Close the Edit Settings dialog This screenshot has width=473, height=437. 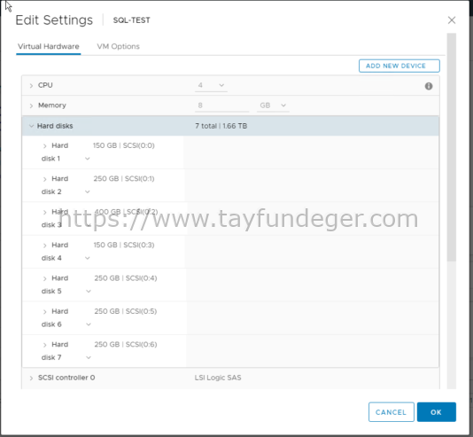click(x=451, y=20)
